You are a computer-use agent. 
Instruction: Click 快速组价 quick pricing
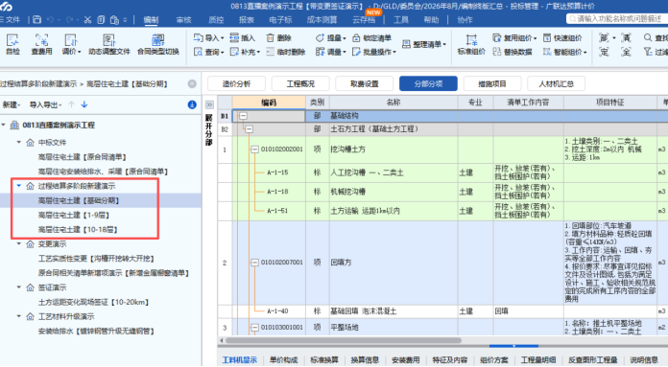[x=562, y=37]
